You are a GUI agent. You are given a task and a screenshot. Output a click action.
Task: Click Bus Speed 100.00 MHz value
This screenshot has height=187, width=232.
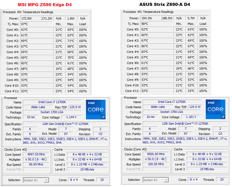(156, 164)
